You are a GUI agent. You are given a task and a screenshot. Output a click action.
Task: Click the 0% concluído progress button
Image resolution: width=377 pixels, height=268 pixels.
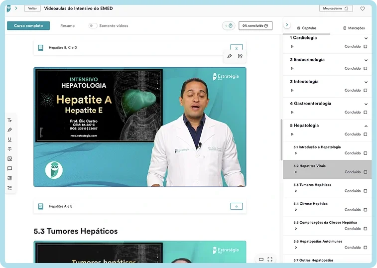coord(255,26)
